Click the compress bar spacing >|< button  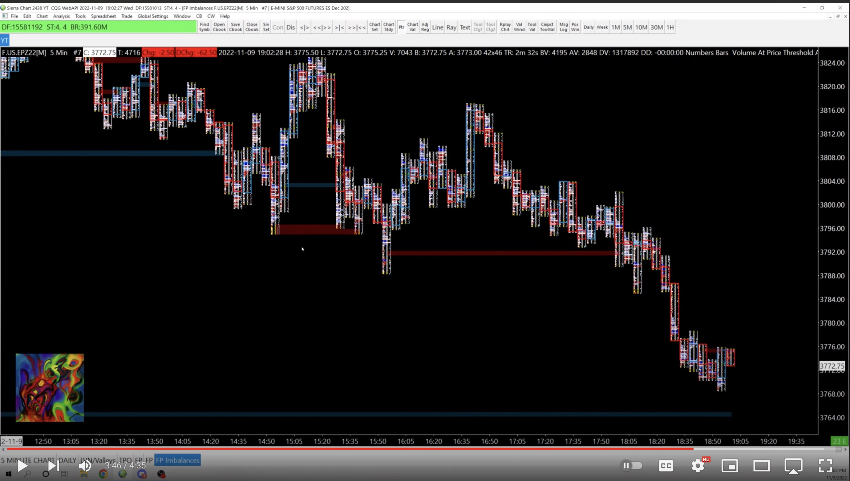pyautogui.click(x=339, y=27)
